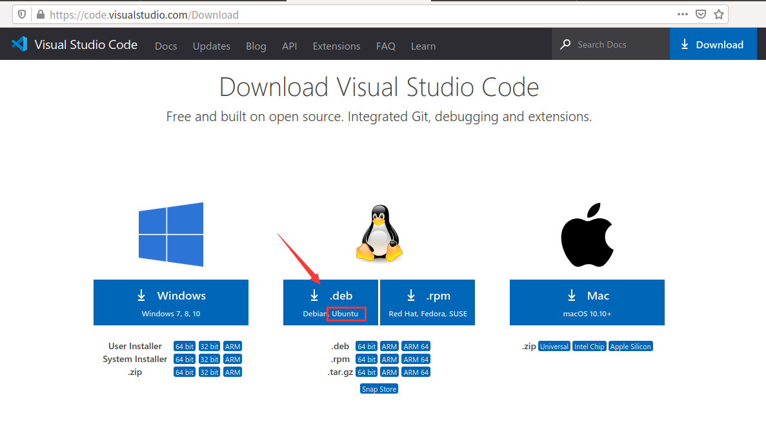Click the search magnifier icon
The width and height of the screenshot is (766, 431).
coord(565,44)
